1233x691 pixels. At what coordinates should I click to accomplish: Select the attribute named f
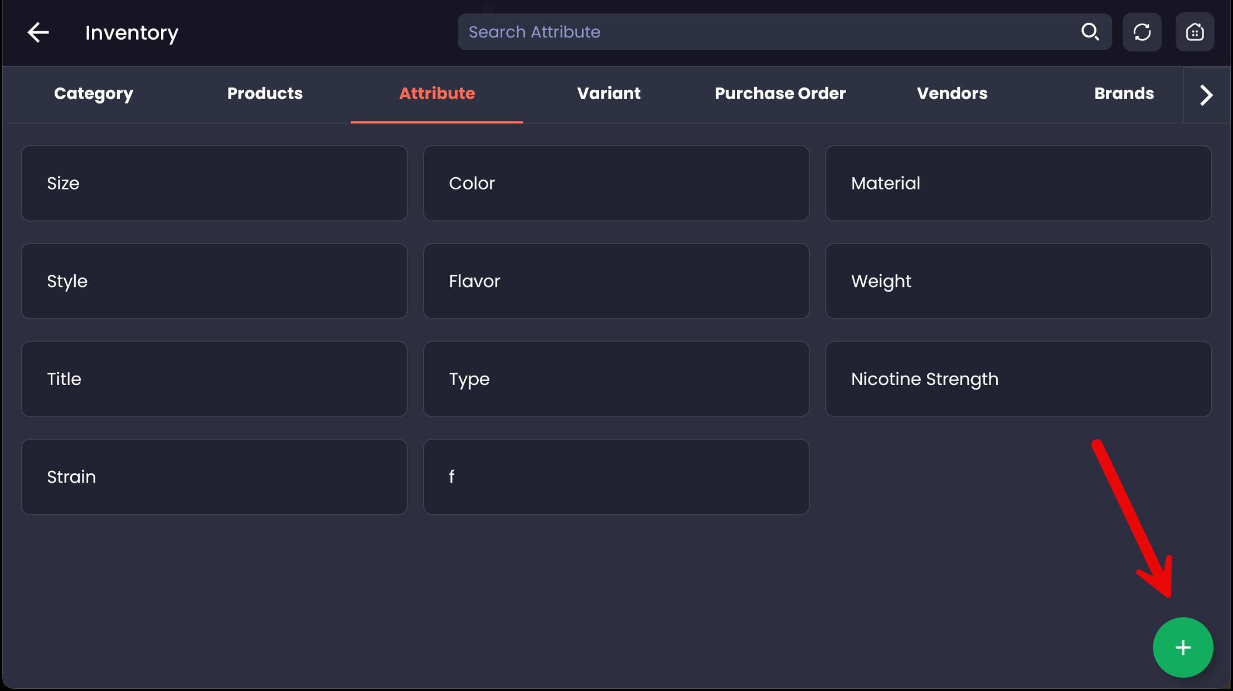(x=616, y=477)
